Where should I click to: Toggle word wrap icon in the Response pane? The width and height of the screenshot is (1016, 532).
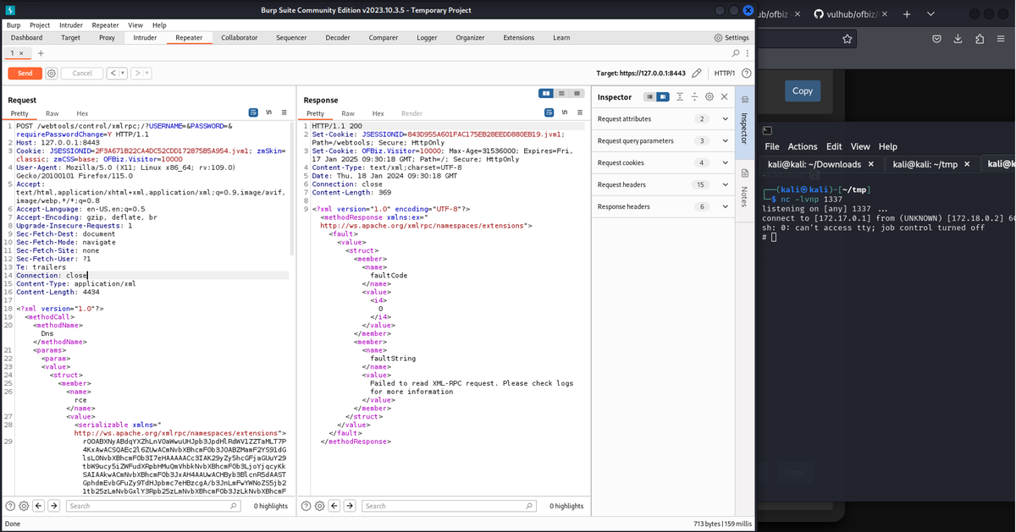(x=549, y=112)
